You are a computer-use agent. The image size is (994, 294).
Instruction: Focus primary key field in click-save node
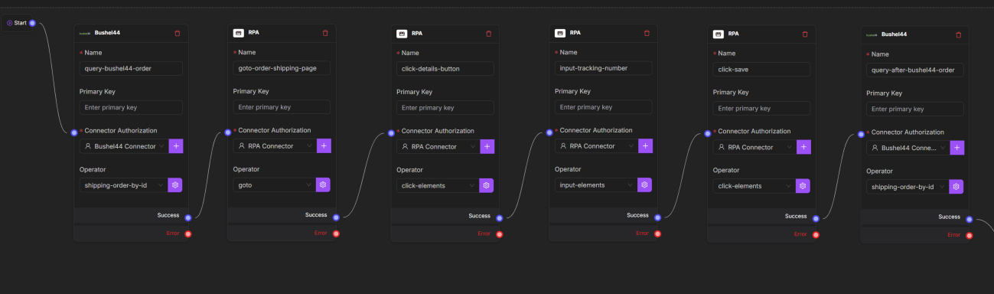pyautogui.click(x=761, y=108)
